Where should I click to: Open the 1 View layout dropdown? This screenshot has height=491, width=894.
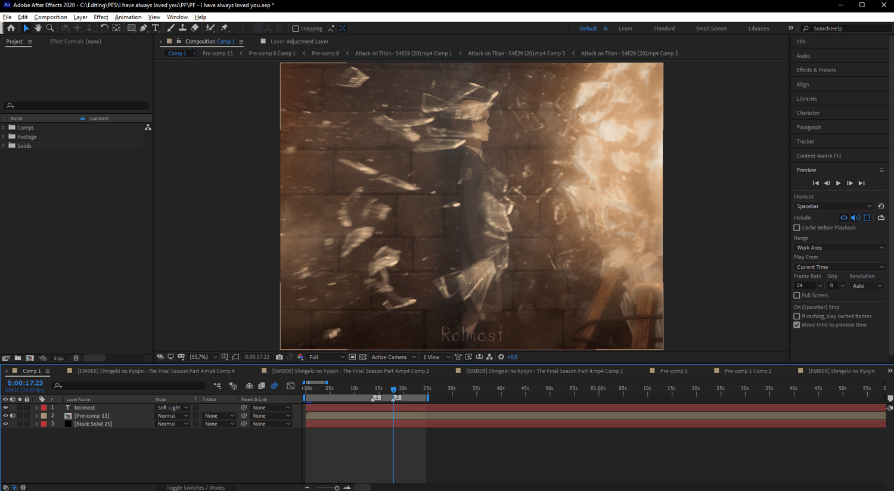[x=436, y=357]
